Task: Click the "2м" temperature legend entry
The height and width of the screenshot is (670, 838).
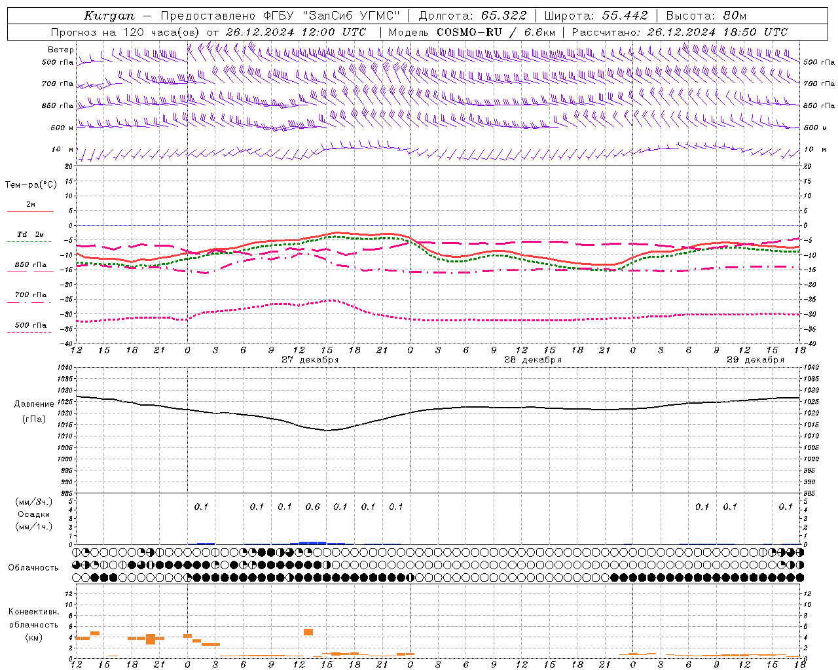Action: click(31, 205)
